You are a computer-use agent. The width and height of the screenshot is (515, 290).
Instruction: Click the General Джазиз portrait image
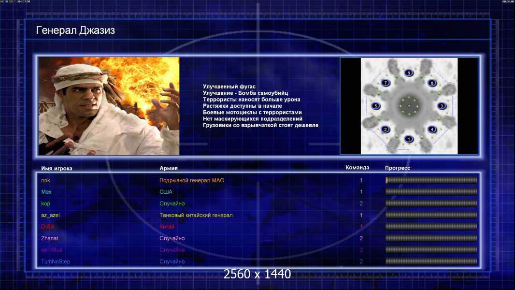point(109,106)
